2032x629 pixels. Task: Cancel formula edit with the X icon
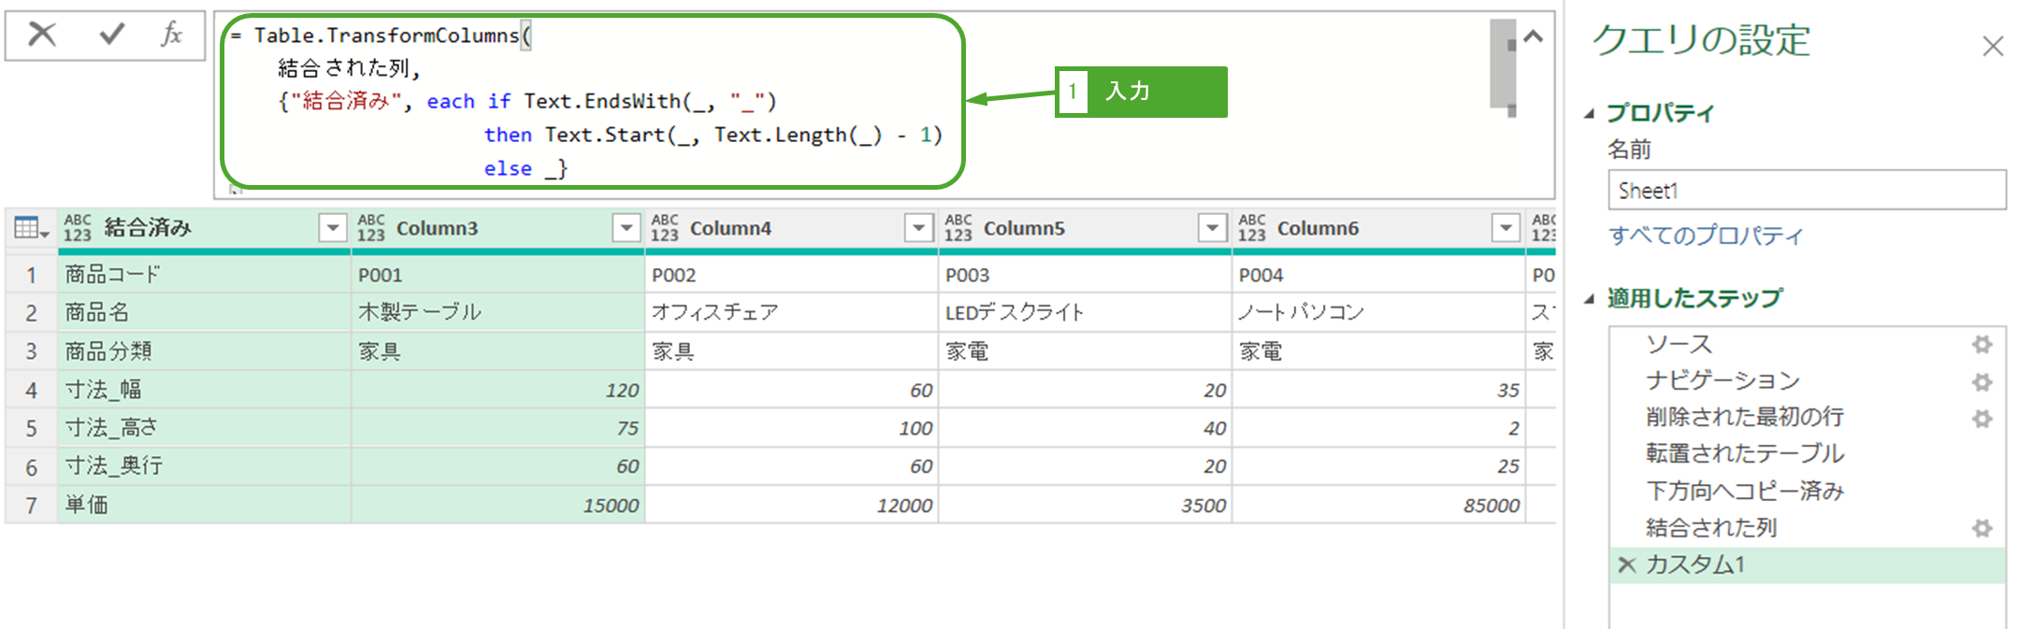pyautogui.click(x=42, y=36)
